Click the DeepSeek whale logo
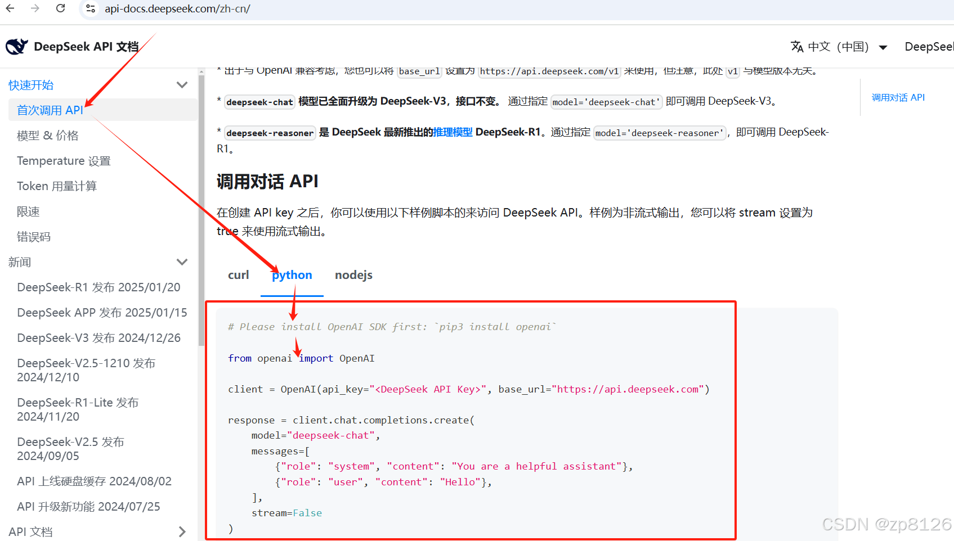The height and width of the screenshot is (541, 954). pos(17,47)
